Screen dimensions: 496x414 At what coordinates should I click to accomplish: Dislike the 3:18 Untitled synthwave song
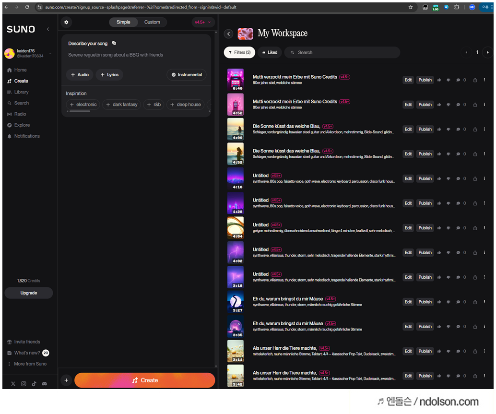coord(448,277)
